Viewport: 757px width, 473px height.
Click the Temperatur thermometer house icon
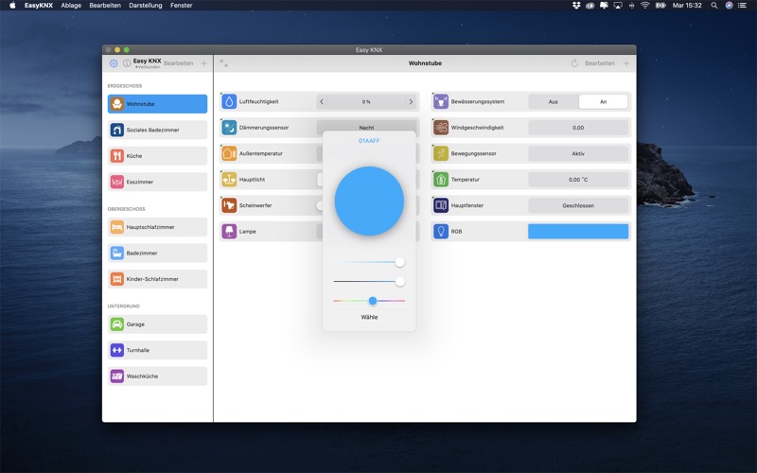click(x=441, y=180)
